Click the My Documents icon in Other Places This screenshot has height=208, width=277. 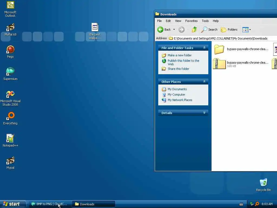coord(164,89)
